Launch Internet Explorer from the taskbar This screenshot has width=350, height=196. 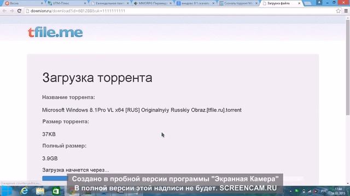coord(24,191)
